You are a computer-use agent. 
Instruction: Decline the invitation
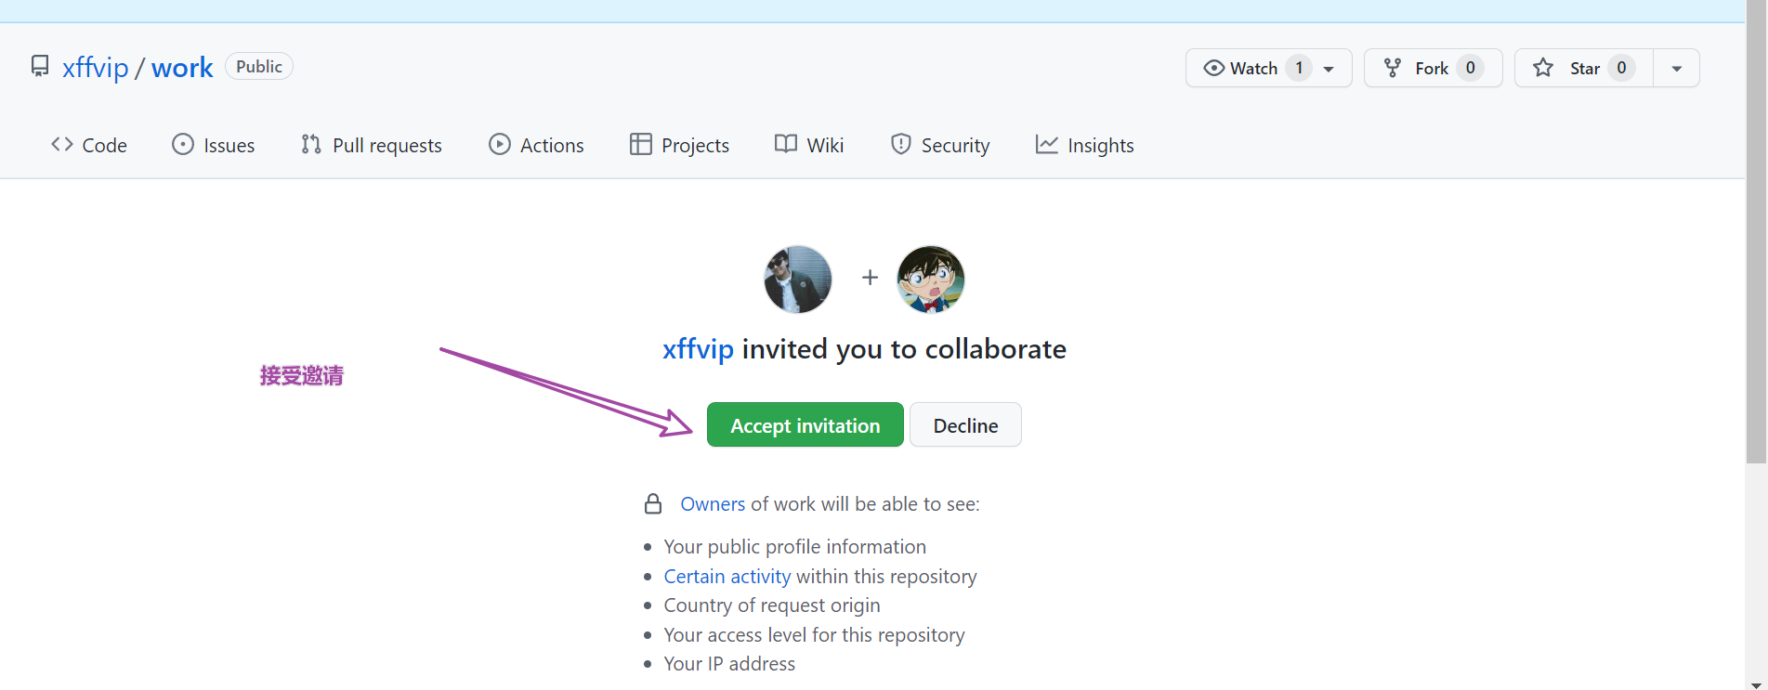965,424
